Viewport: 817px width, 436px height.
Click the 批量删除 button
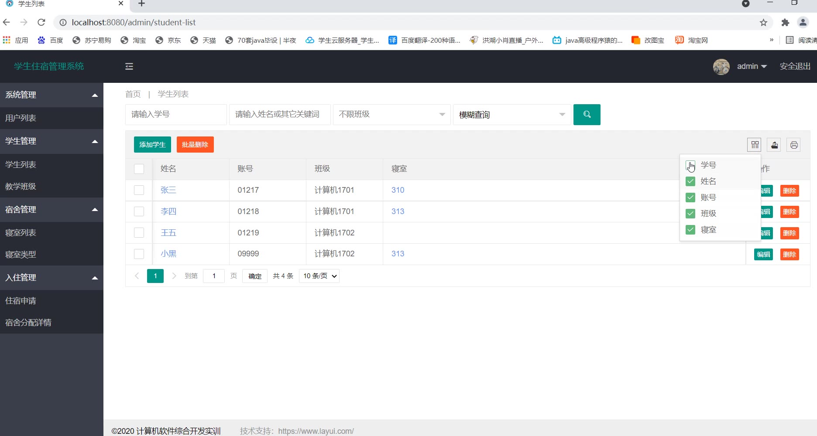pyautogui.click(x=195, y=145)
